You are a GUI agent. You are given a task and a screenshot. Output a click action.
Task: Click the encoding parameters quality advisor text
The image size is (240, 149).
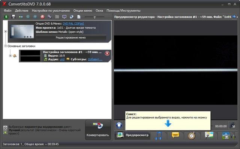(x=45, y=130)
